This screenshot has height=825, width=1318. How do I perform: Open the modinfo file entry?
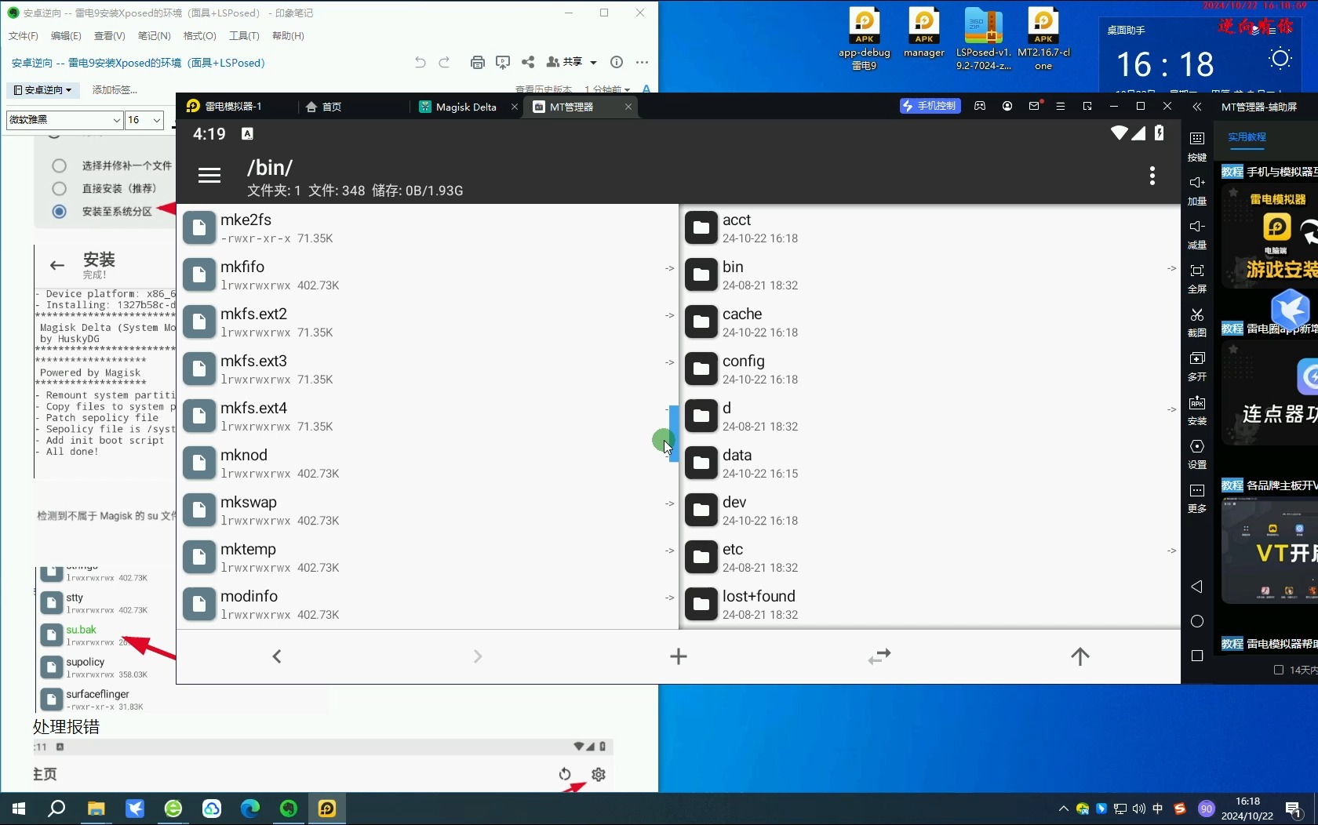[428, 604]
